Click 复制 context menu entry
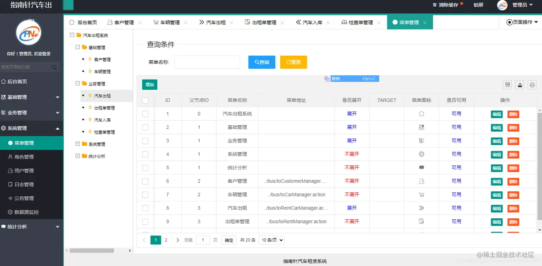542x266 pixels. click(352, 79)
